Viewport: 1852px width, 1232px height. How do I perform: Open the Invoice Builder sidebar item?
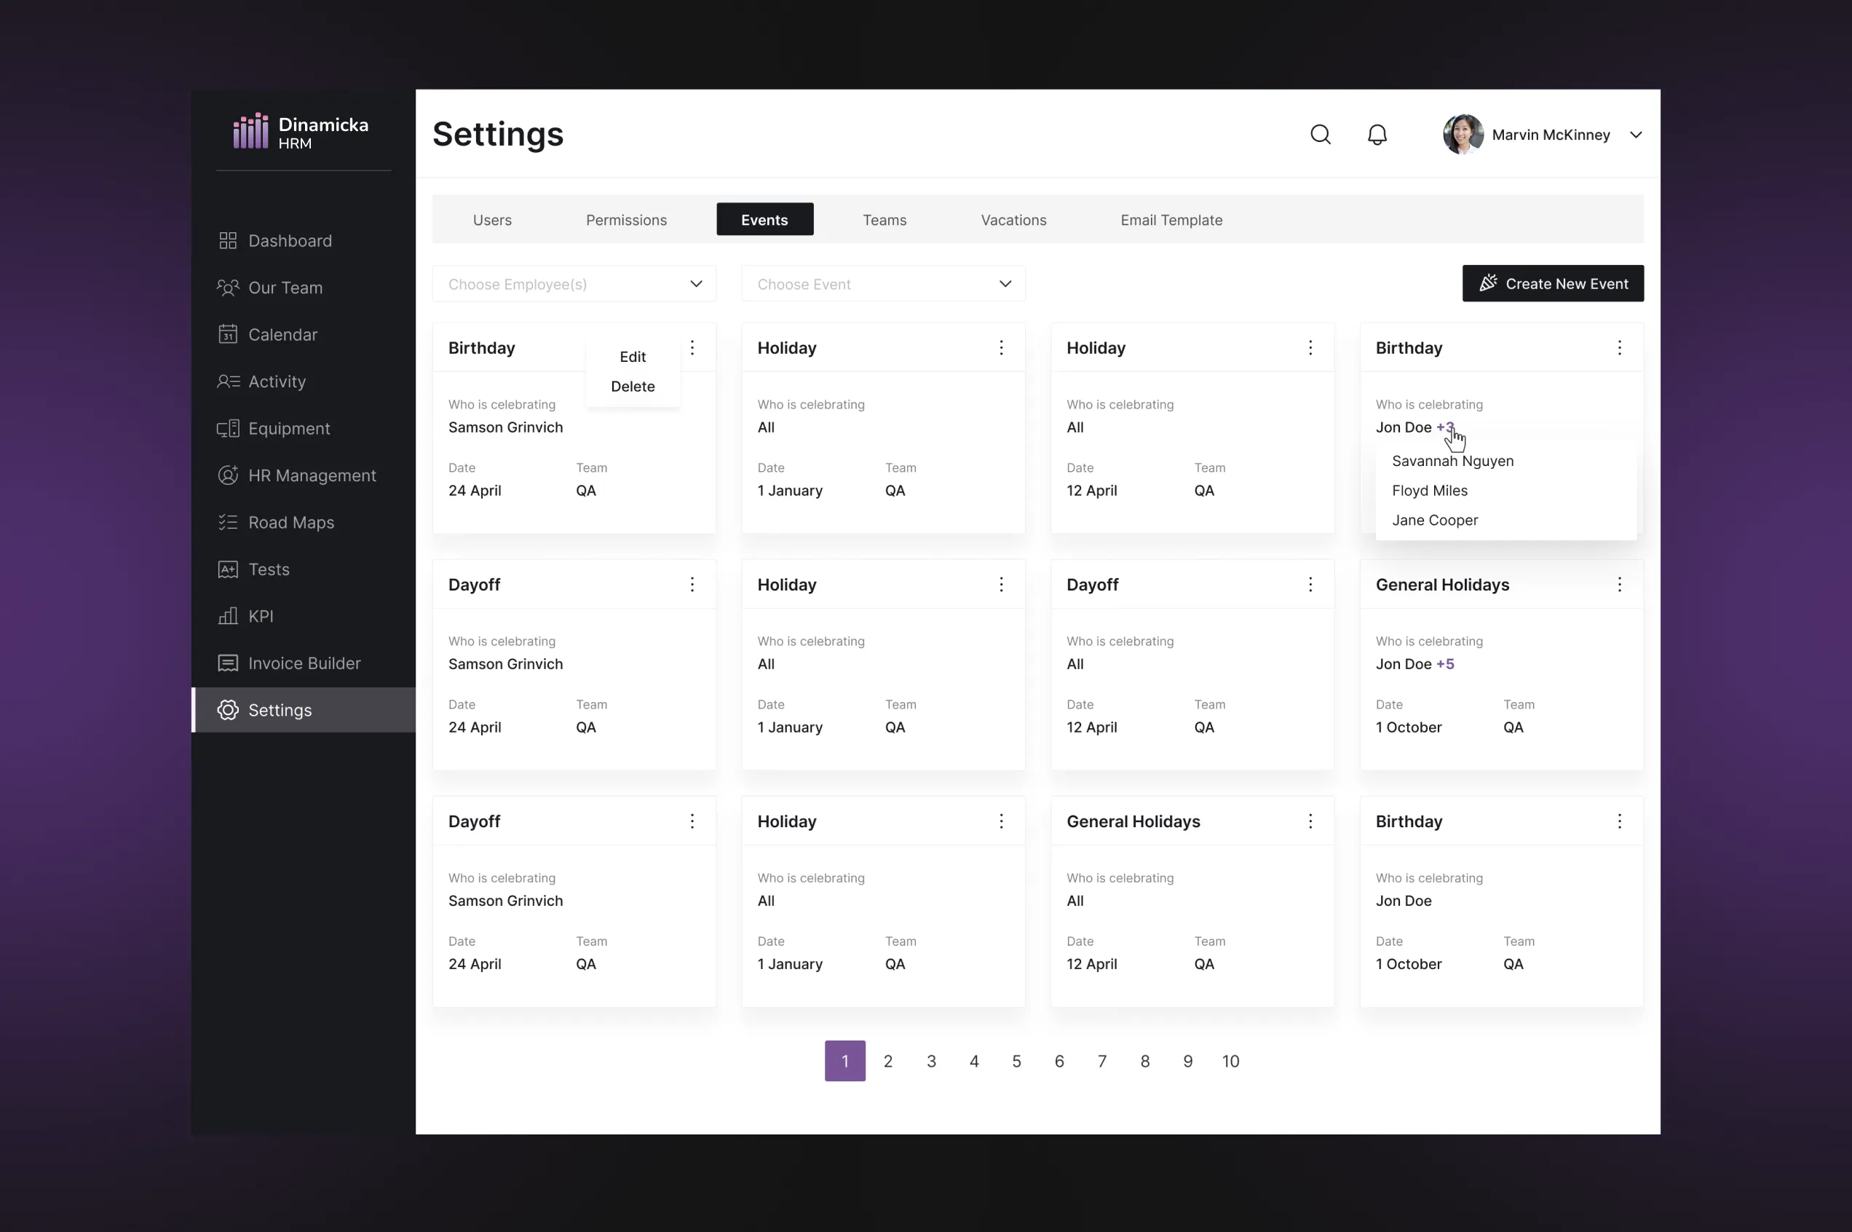coord(304,663)
